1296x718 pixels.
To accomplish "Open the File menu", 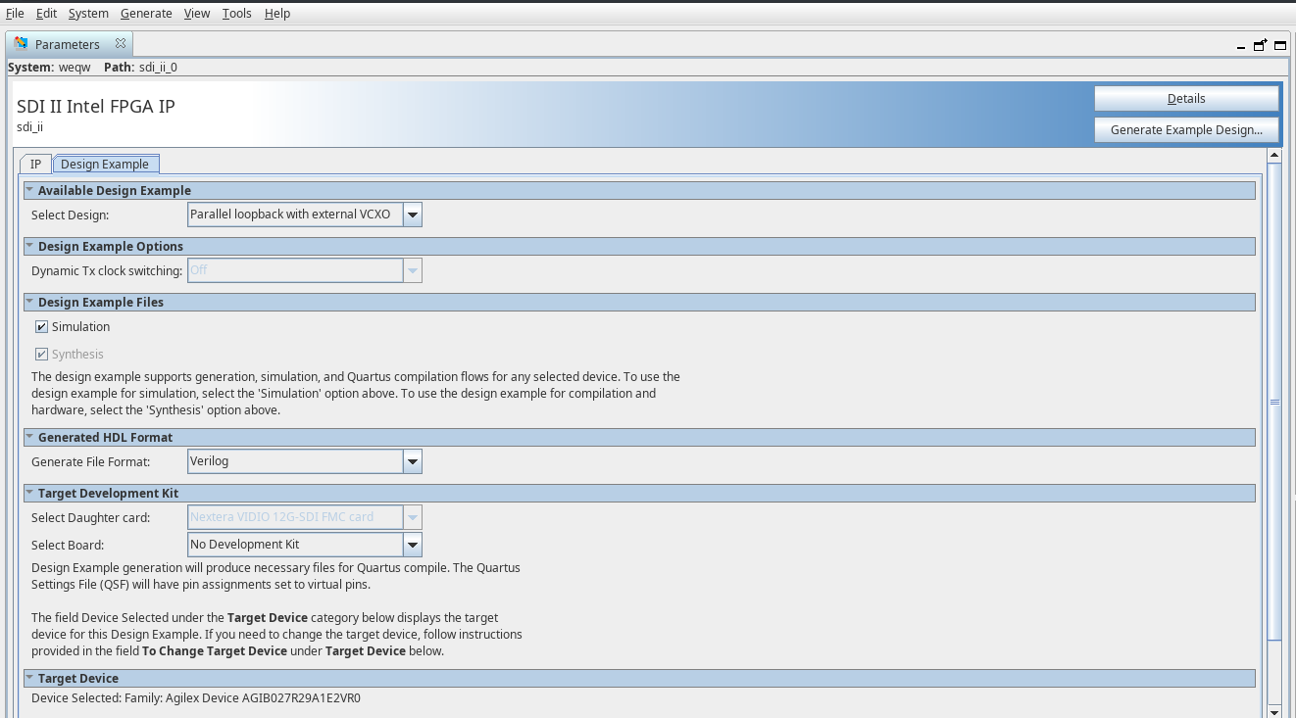I will (x=15, y=14).
